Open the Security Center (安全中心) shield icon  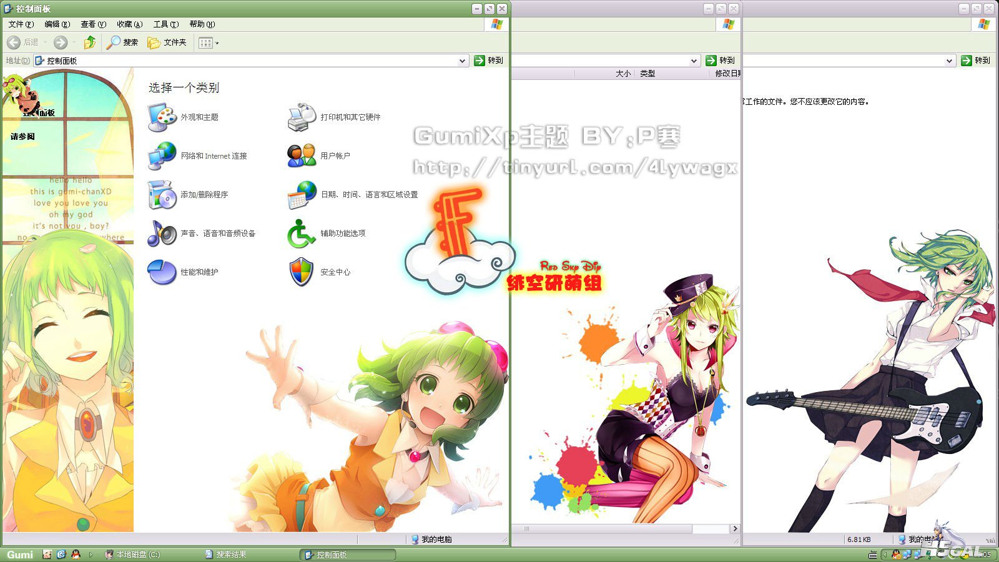coord(302,272)
